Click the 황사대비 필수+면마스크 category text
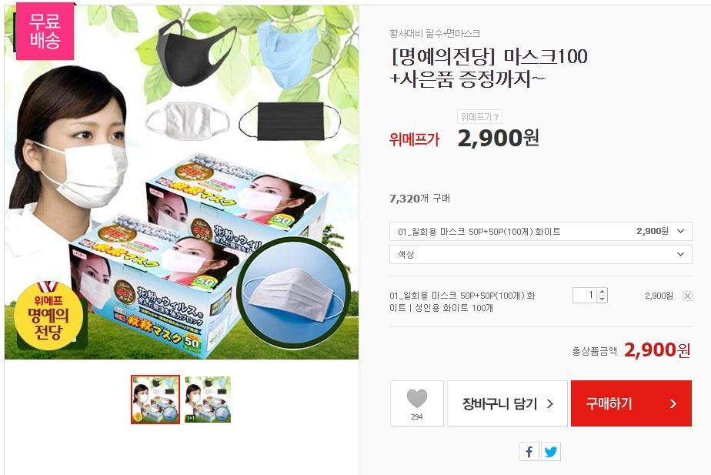 (435, 33)
